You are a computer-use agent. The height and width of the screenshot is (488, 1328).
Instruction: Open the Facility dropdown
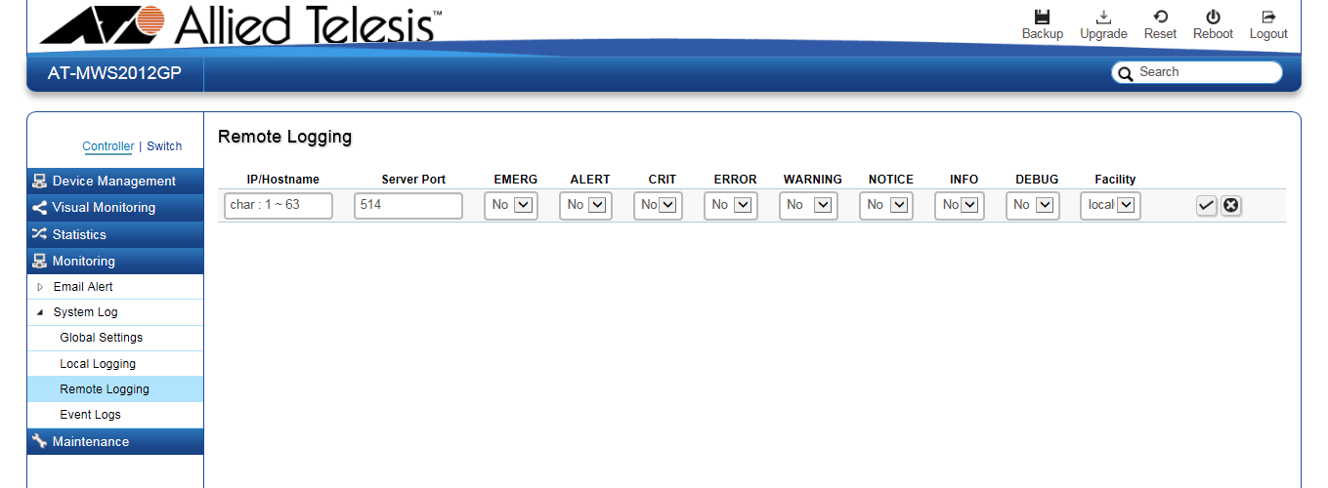coord(1110,205)
